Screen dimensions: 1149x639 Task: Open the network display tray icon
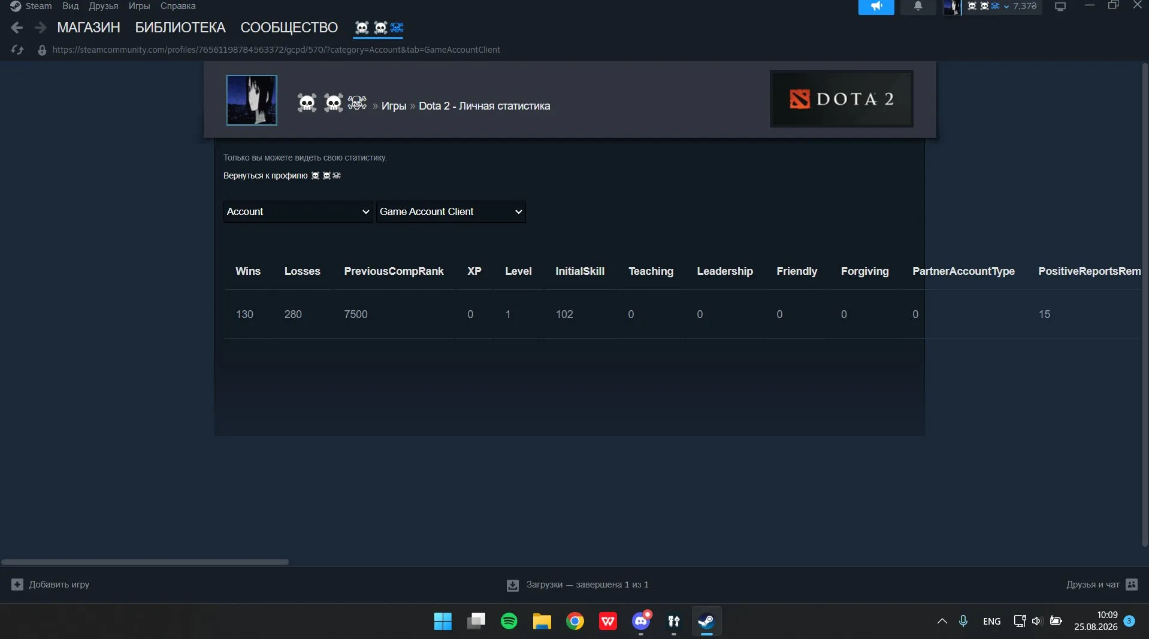tap(1020, 621)
